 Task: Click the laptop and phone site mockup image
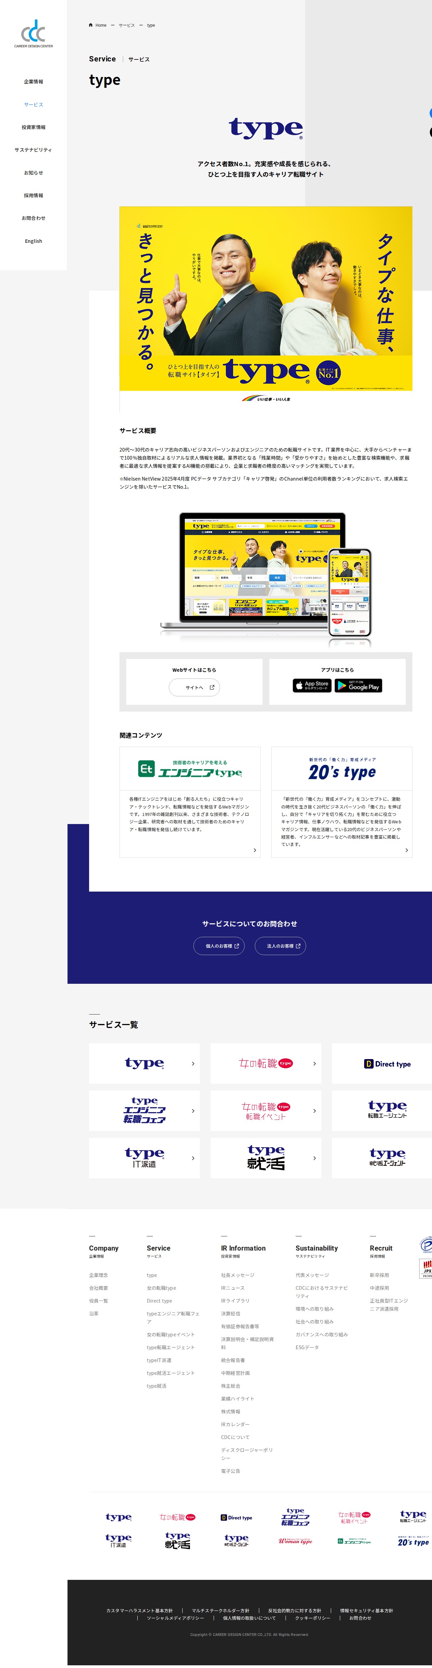click(266, 581)
